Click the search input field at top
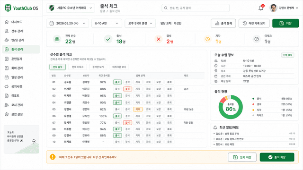303x170 pixels. click(x=196, y=8)
